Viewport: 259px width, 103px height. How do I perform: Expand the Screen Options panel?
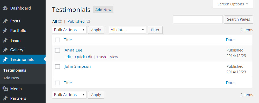pyautogui.click(x=233, y=4)
